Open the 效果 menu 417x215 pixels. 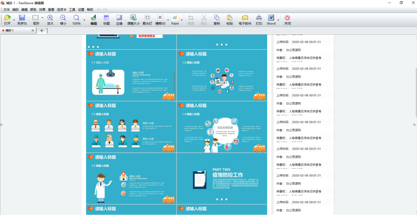(x=42, y=10)
